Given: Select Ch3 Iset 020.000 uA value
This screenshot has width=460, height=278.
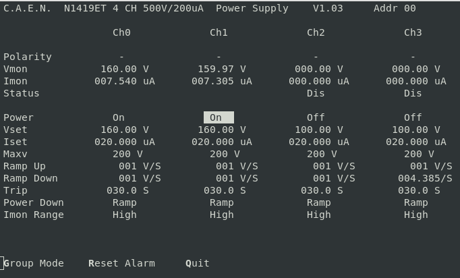Looking at the screenshot, I should [x=416, y=142].
